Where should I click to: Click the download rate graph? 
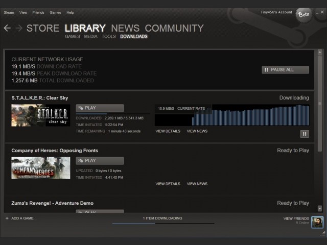click(232, 115)
